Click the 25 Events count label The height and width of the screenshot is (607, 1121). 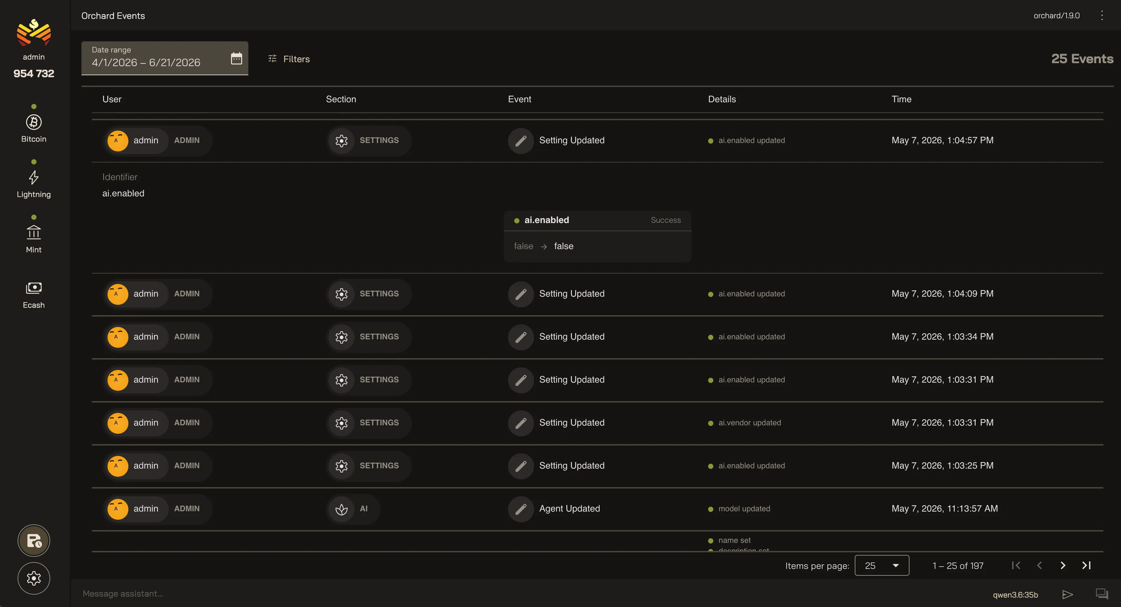click(1082, 59)
